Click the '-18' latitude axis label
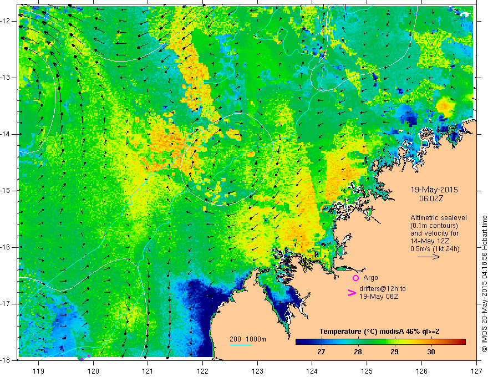This screenshot has width=488, height=377. coord(6,360)
